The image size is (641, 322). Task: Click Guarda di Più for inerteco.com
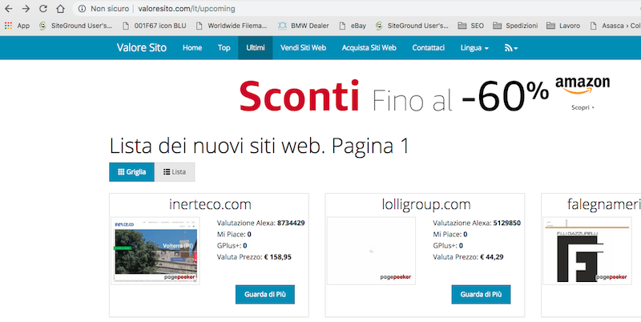265,294
